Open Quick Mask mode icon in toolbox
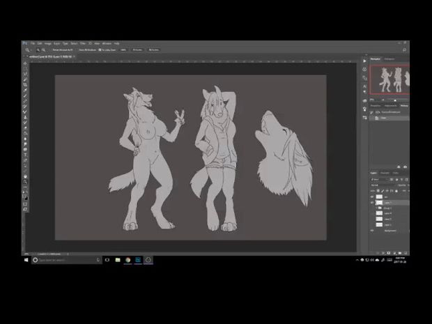The width and height of the screenshot is (432, 324). tap(25, 204)
